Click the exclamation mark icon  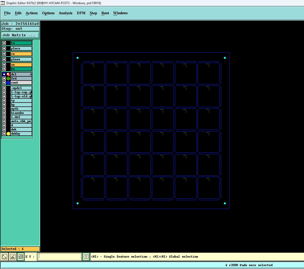tap(86, 257)
